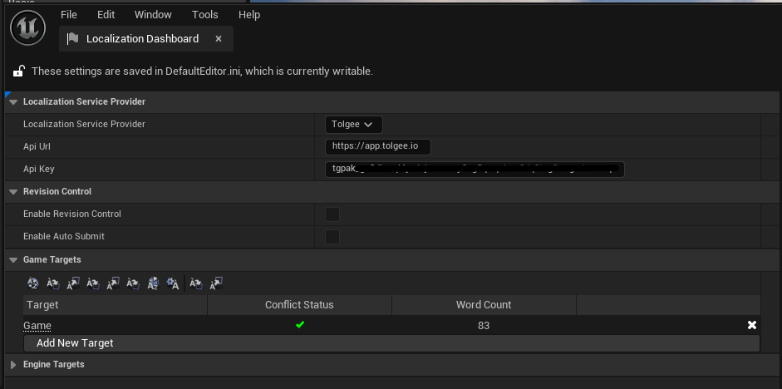The image size is (782, 389).
Task: Click the lock icon beside the settings message
Action: click(x=18, y=71)
